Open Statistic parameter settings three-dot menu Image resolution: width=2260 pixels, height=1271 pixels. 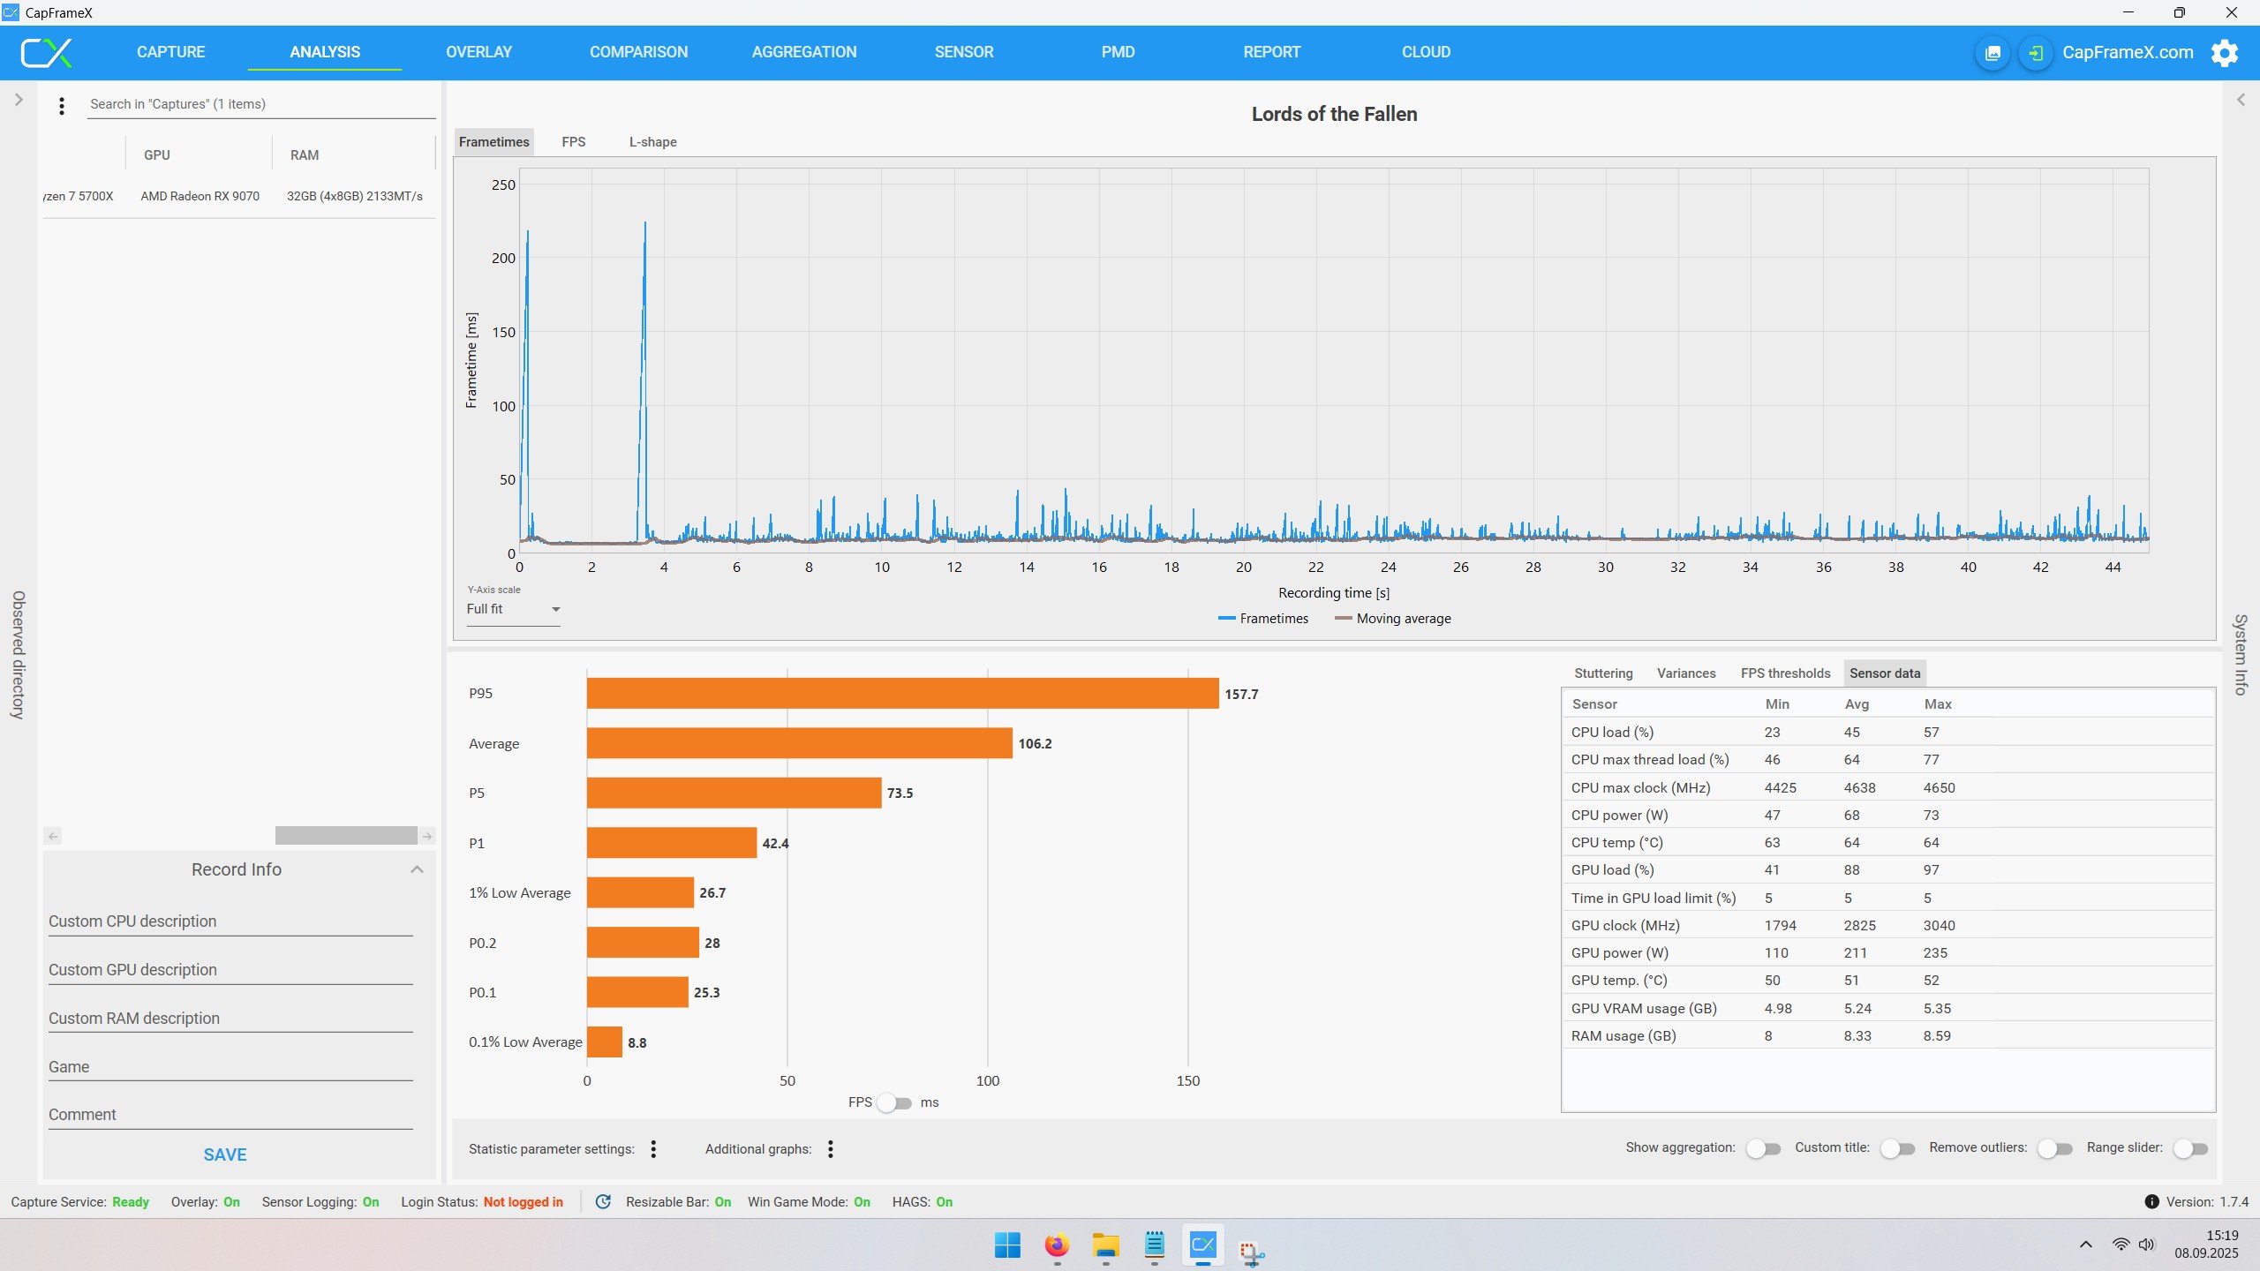pos(653,1148)
